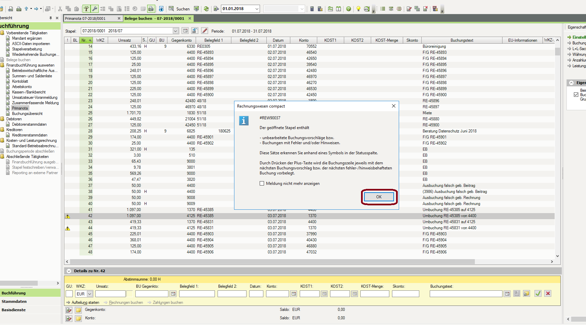Click the scissors cut icon in toolbar
This screenshot has width=586, height=325.
click(60, 9)
